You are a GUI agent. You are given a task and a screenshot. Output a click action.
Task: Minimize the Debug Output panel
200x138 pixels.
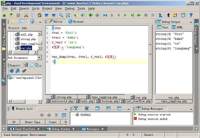(x=191, y=22)
